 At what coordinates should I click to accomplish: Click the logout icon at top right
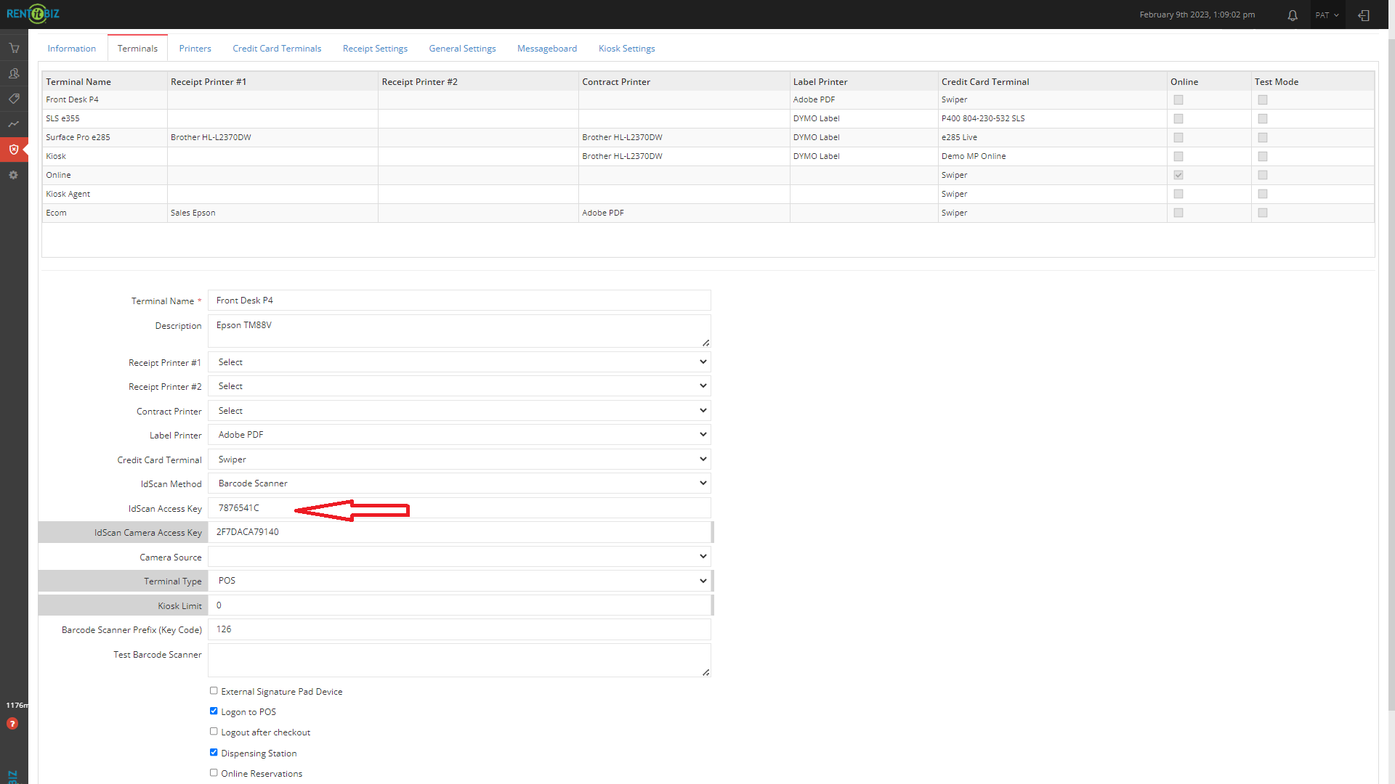coord(1364,15)
